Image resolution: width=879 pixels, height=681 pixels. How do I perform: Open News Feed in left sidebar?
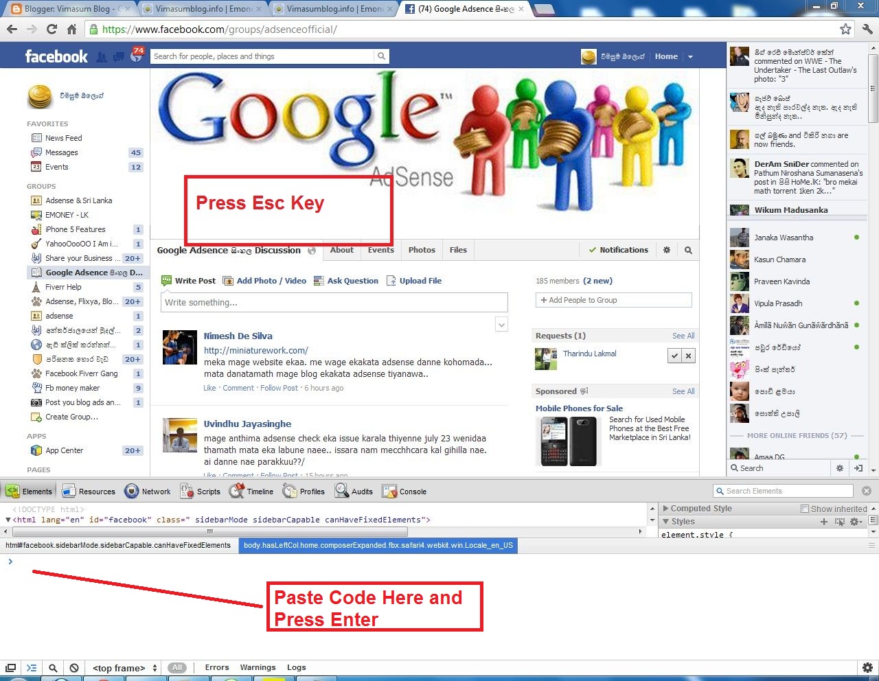63,138
